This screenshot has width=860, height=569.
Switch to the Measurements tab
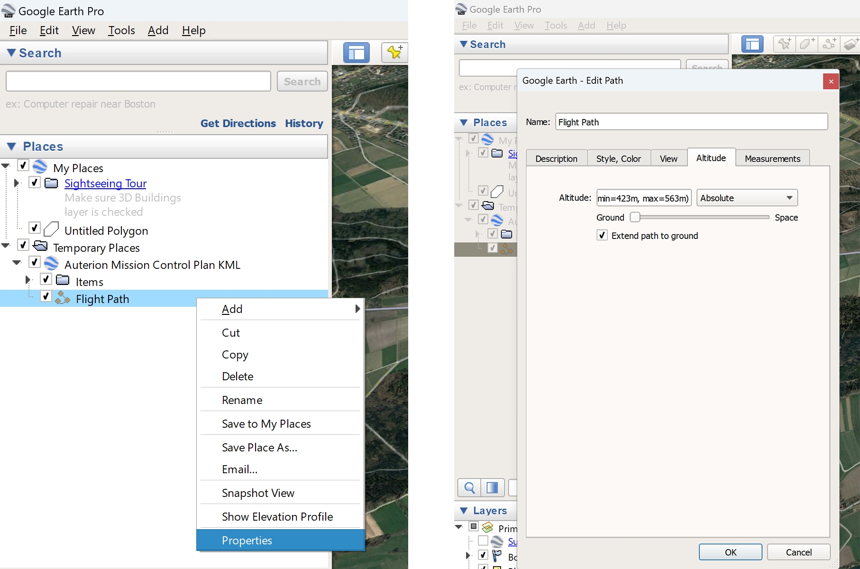click(772, 158)
